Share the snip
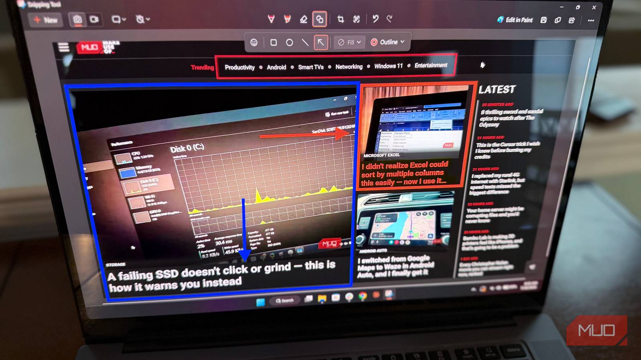 (x=572, y=20)
